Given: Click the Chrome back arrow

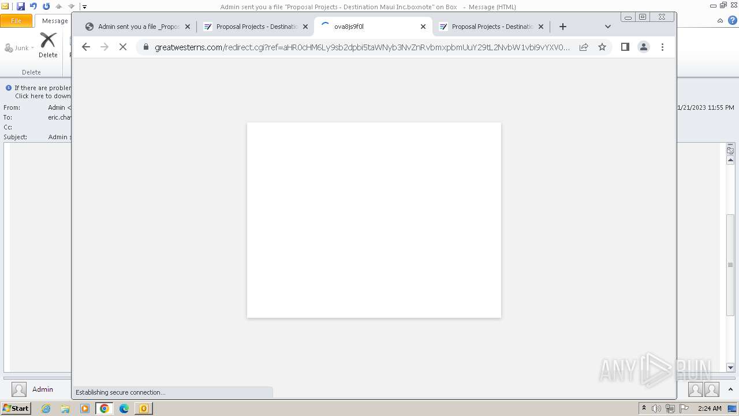Looking at the screenshot, I should [86, 47].
